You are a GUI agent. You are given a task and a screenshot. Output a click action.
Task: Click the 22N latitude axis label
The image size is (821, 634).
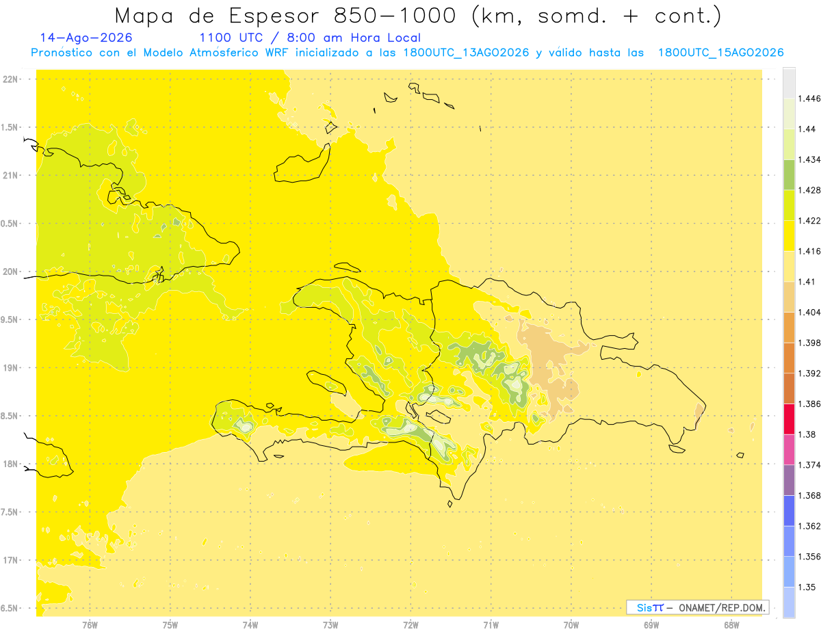pyautogui.click(x=12, y=79)
